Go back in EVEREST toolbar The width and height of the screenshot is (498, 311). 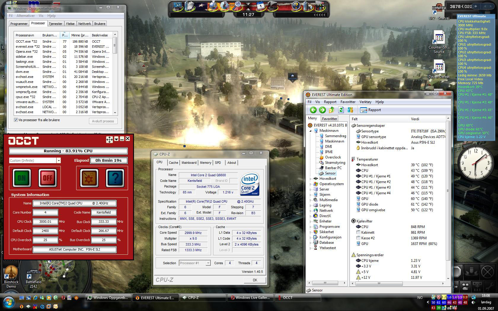(313, 110)
